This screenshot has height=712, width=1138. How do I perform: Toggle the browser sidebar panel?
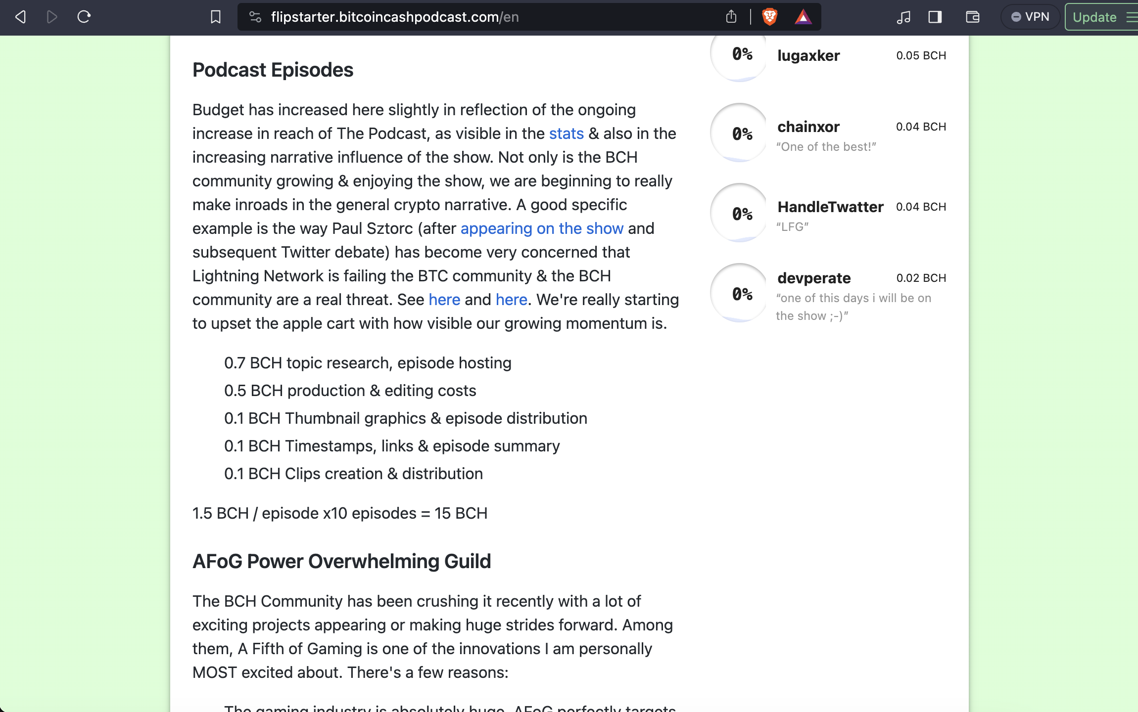(x=935, y=17)
